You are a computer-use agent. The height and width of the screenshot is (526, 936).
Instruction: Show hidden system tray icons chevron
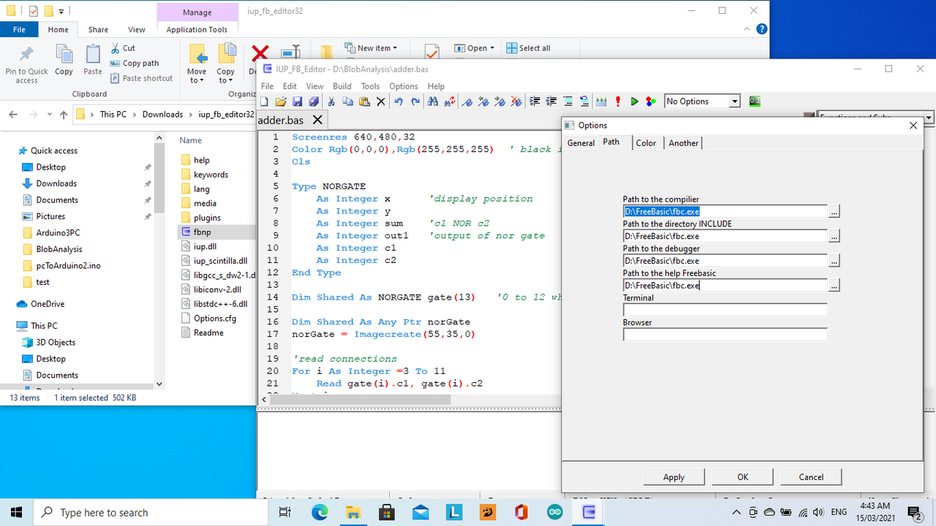tap(736, 512)
